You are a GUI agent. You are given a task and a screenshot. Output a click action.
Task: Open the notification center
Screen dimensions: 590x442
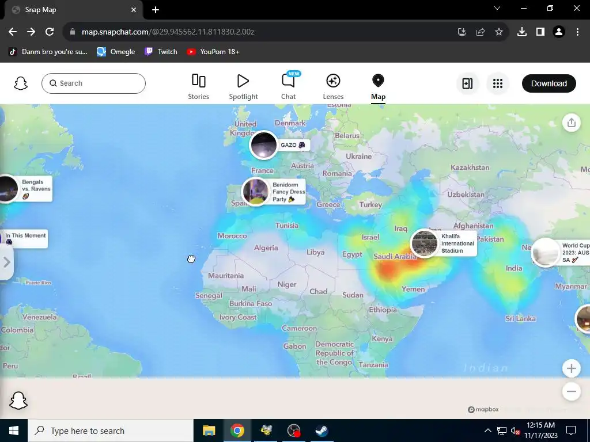click(571, 430)
